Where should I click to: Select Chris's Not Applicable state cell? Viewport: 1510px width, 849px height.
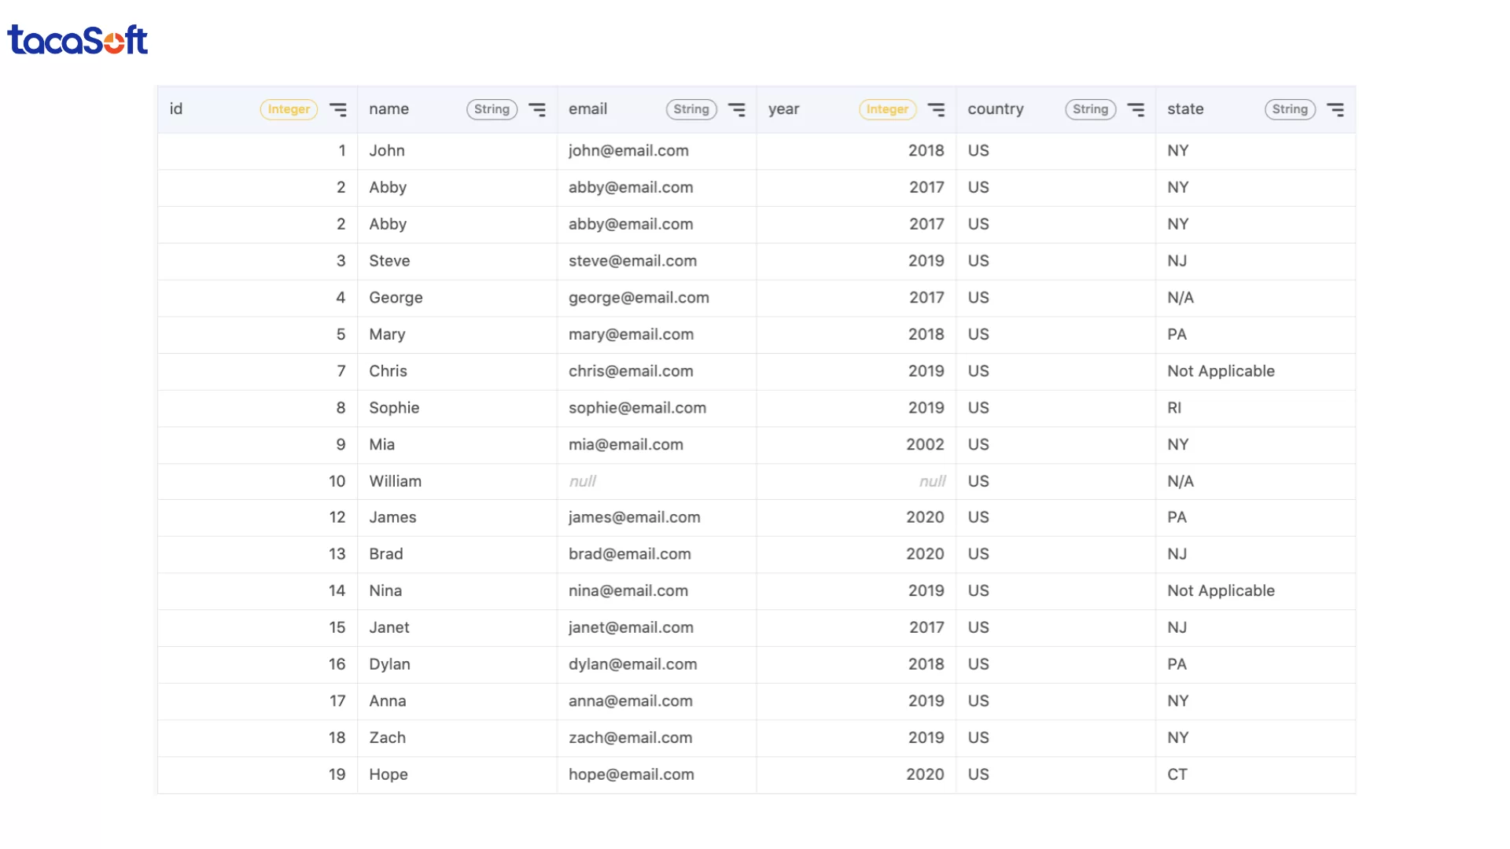[x=1255, y=371]
